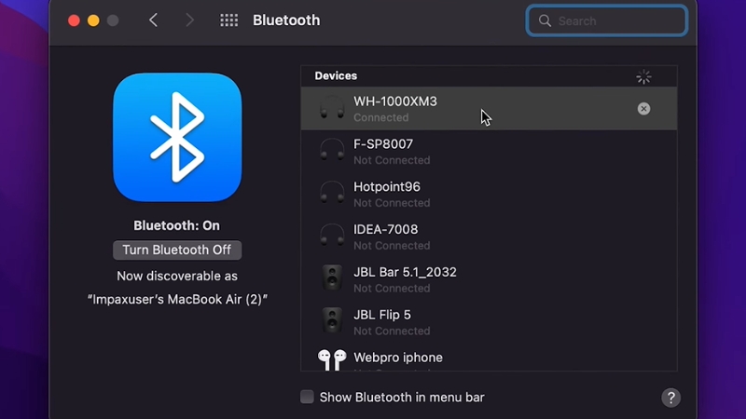
Task: Click the Devices list header
Action: [489, 76]
